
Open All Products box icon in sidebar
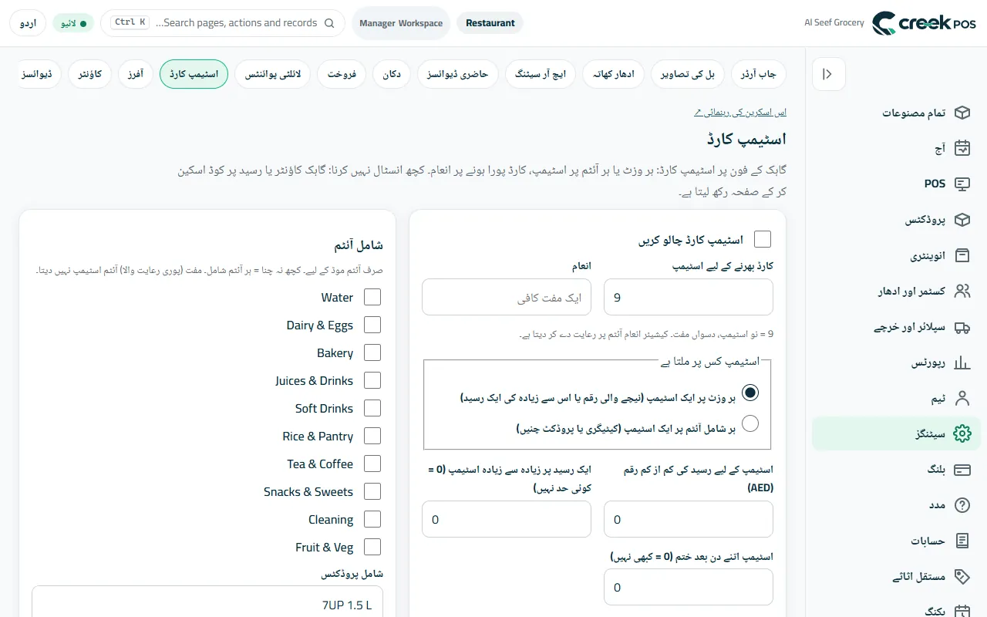[x=962, y=113]
